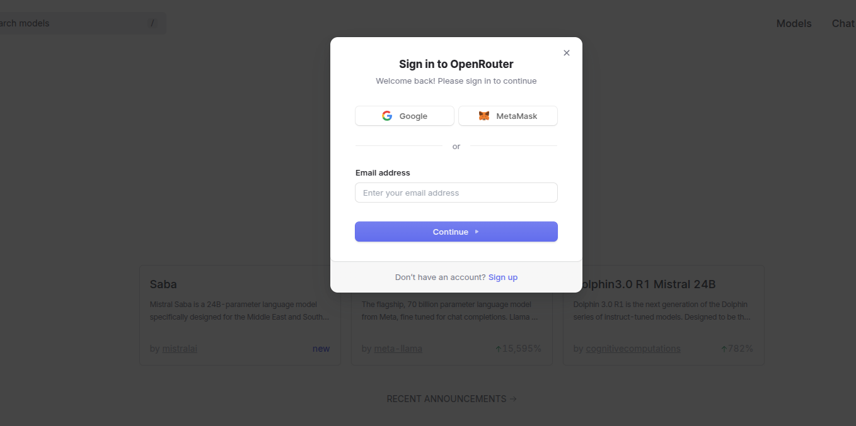Open the Chat menu
The image size is (856, 426).
tap(843, 23)
